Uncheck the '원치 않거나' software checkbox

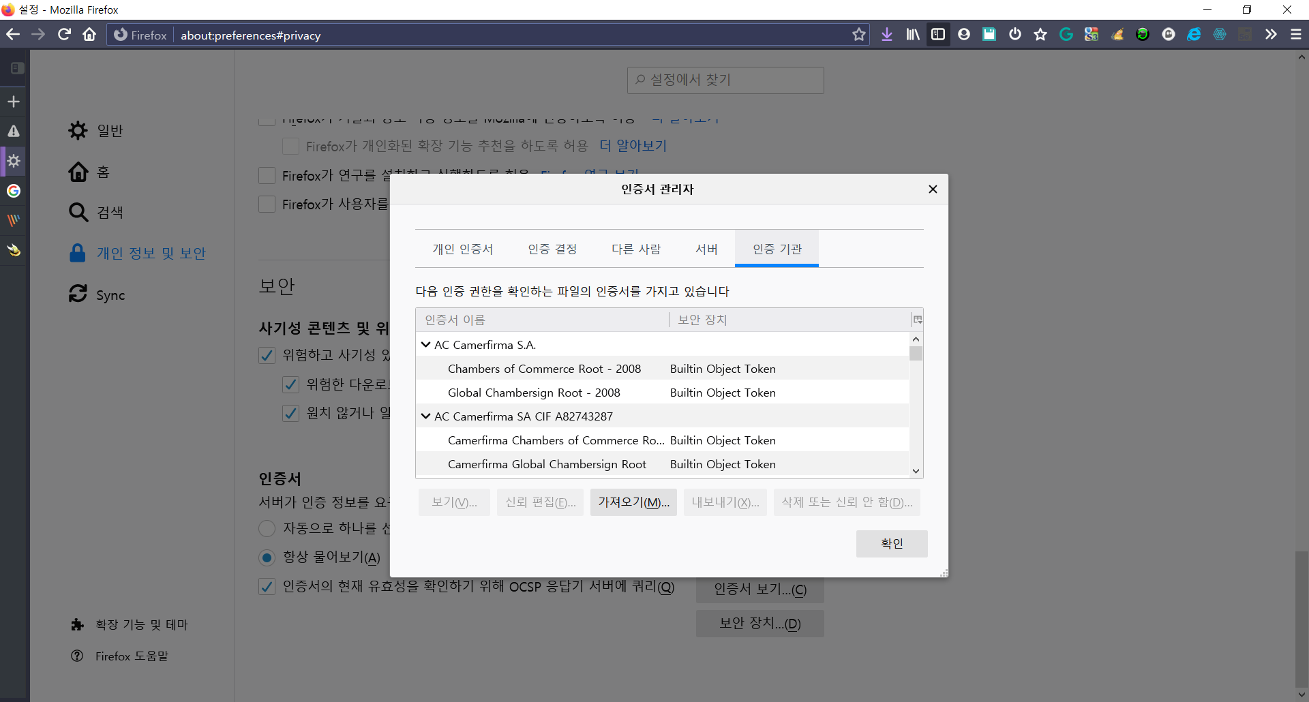point(290,413)
